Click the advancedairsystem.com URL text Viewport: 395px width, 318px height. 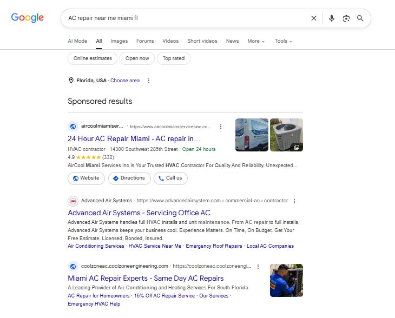point(212,201)
